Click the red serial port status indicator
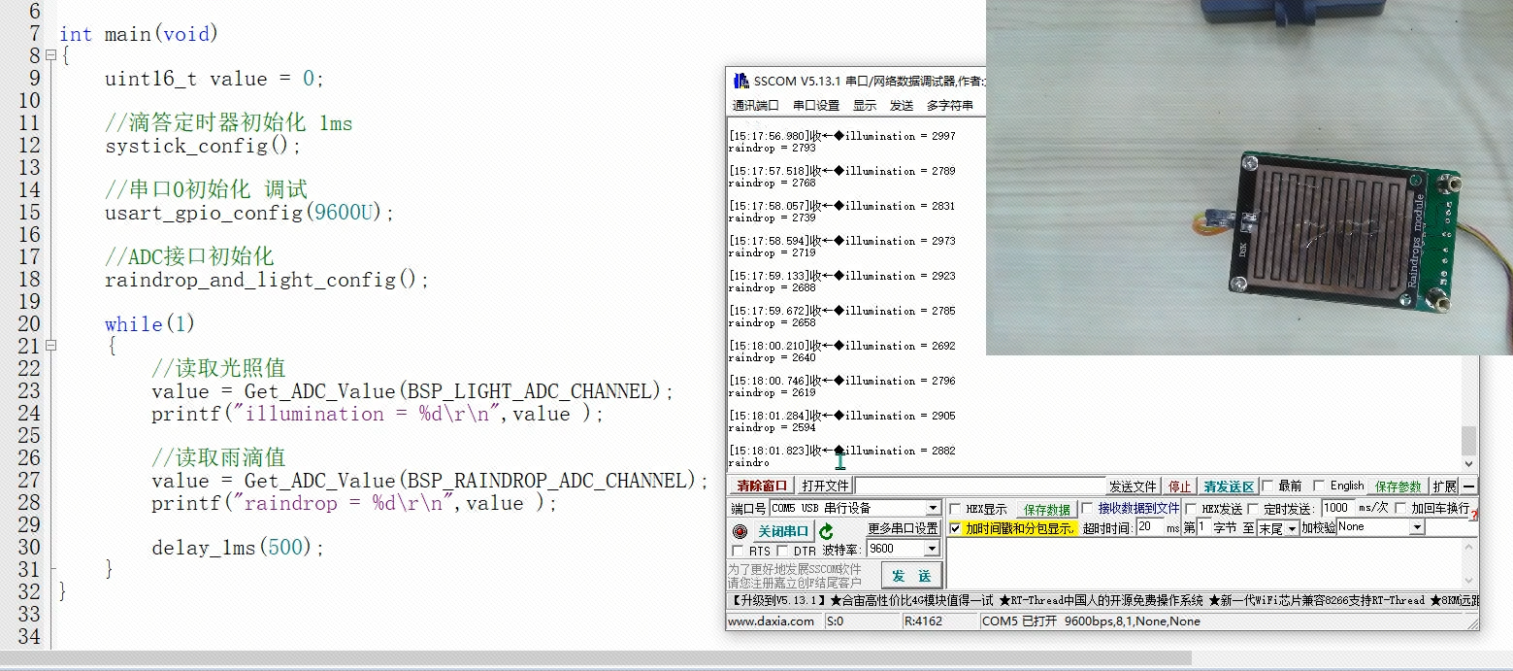 point(740,531)
